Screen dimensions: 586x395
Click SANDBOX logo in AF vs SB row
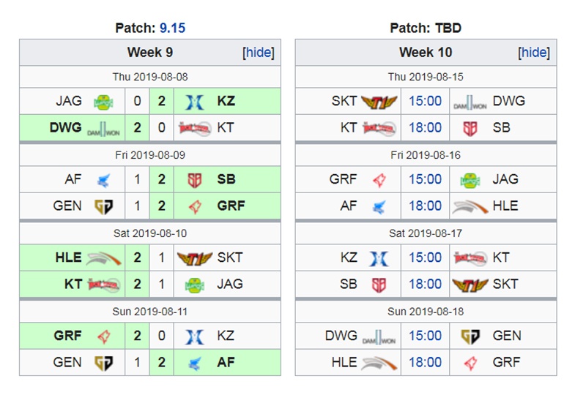pos(195,180)
